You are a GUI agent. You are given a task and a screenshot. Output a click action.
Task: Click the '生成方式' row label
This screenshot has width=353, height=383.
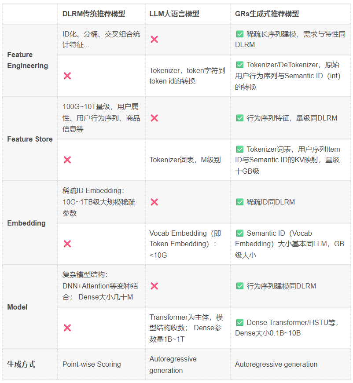point(21,364)
